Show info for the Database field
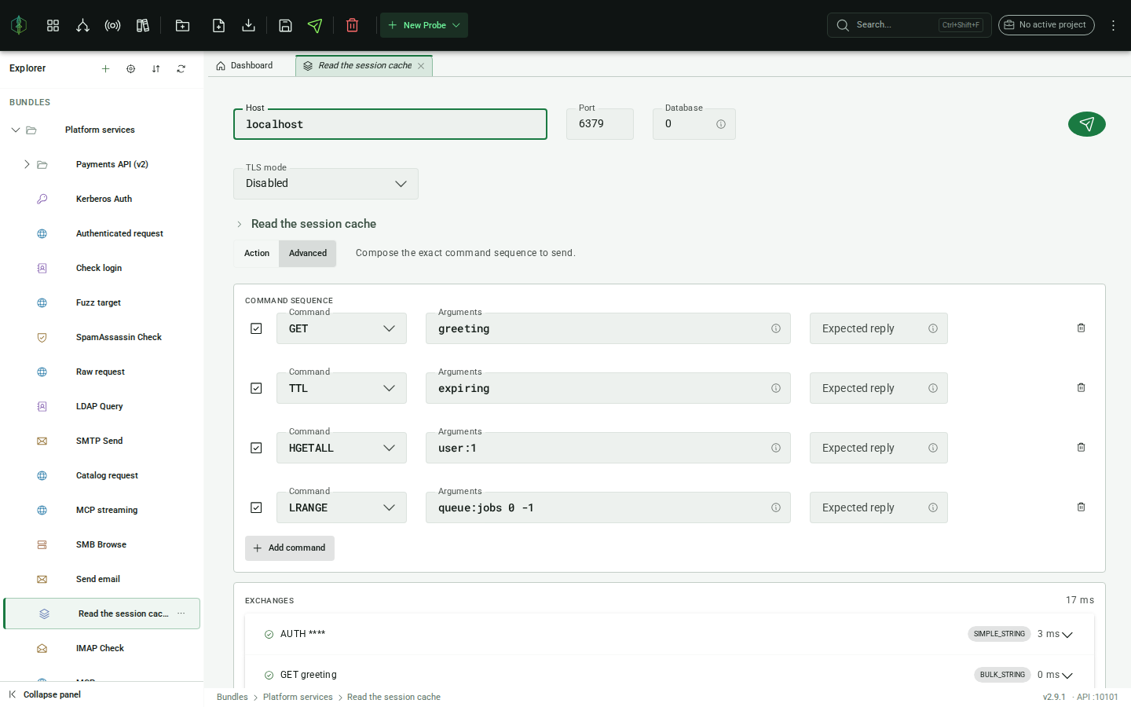Viewport: 1131px width, 707px height. click(720, 124)
